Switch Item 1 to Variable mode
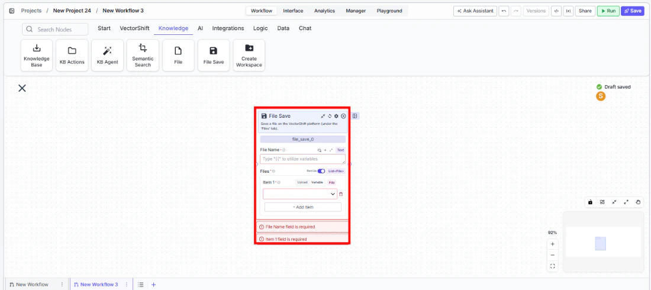 tap(317, 182)
